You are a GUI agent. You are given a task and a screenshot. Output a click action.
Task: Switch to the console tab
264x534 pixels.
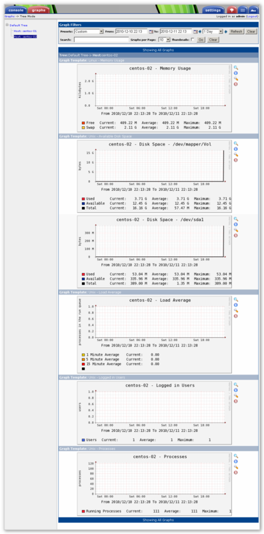pyautogui.click(x=15, y=10)
